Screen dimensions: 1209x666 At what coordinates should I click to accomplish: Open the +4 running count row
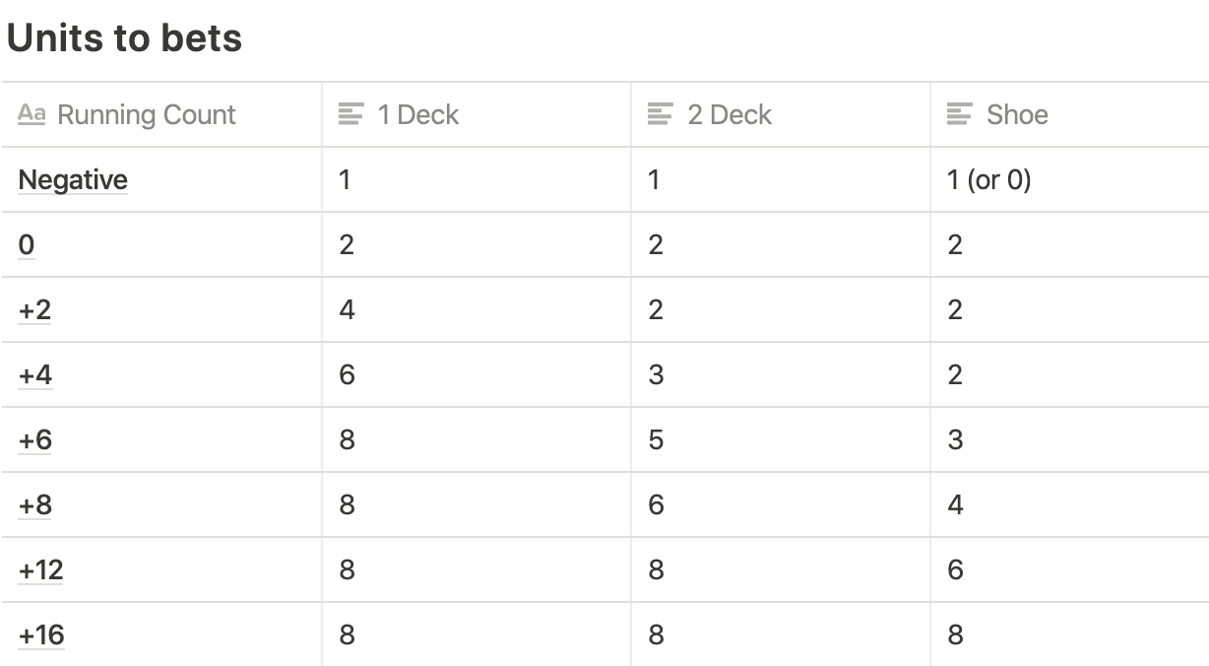(x=34, y=375)
